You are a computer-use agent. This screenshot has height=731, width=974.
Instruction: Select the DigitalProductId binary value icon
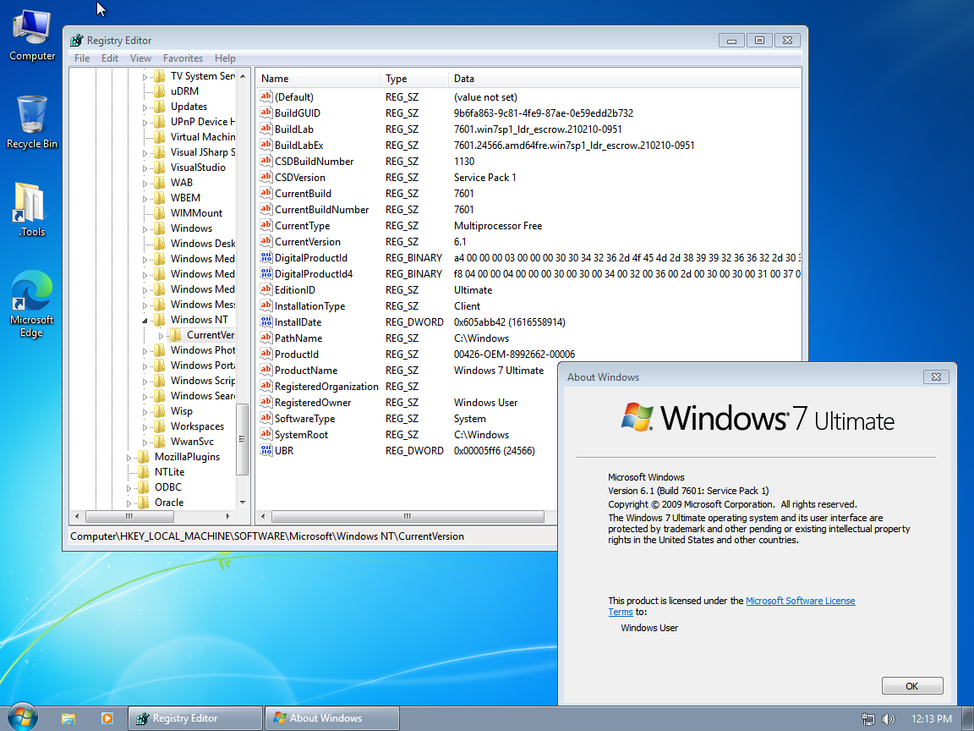(265, 258)
